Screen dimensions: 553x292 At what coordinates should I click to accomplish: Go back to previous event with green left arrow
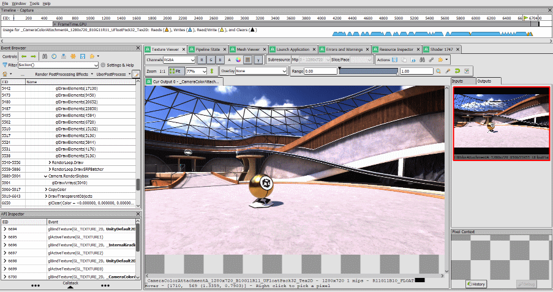tap(24, 56)
